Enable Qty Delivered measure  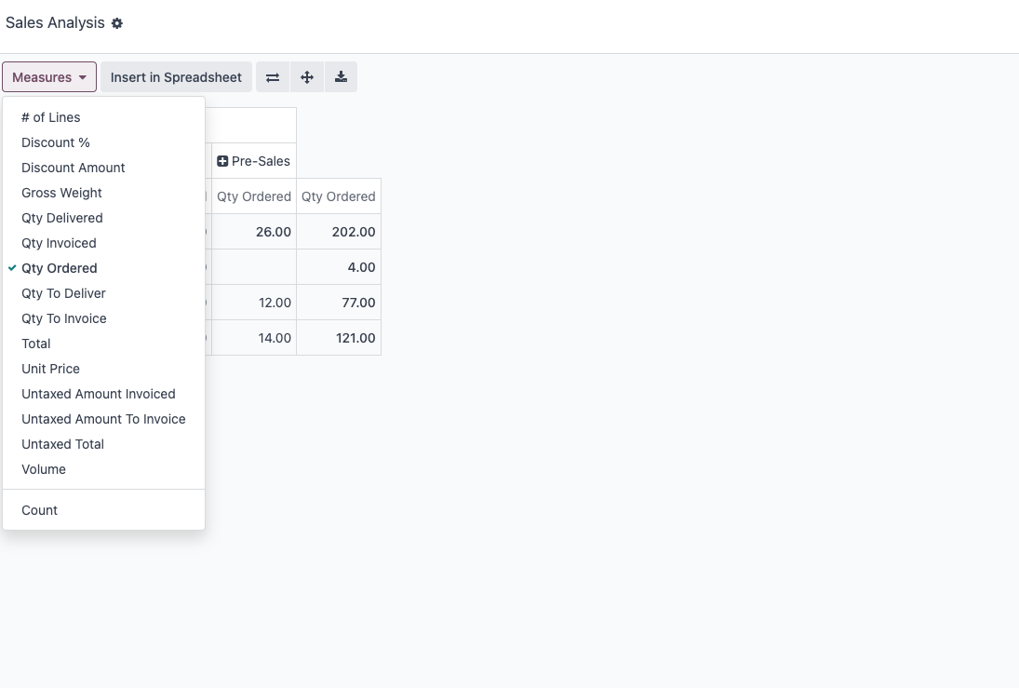[x=104, y=218]
